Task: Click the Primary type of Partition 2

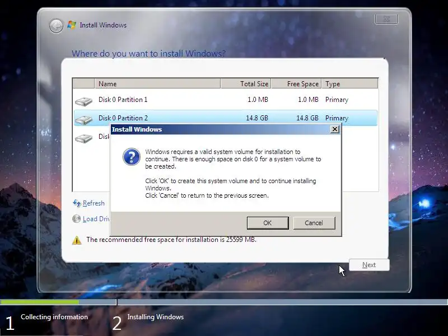Action: [337, 118]
